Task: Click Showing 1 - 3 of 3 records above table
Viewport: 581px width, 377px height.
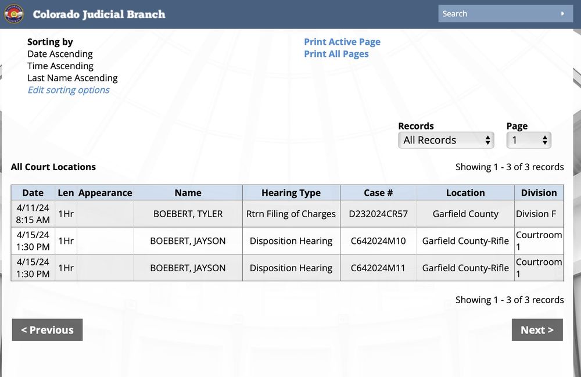Action: point(510,167)
